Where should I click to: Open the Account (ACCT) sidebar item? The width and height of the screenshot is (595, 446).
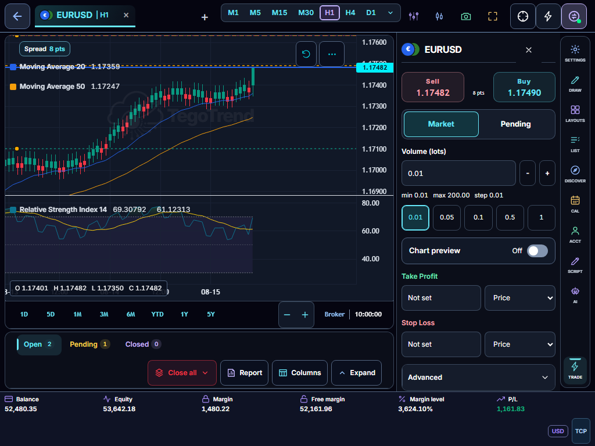tap(575, 235)
